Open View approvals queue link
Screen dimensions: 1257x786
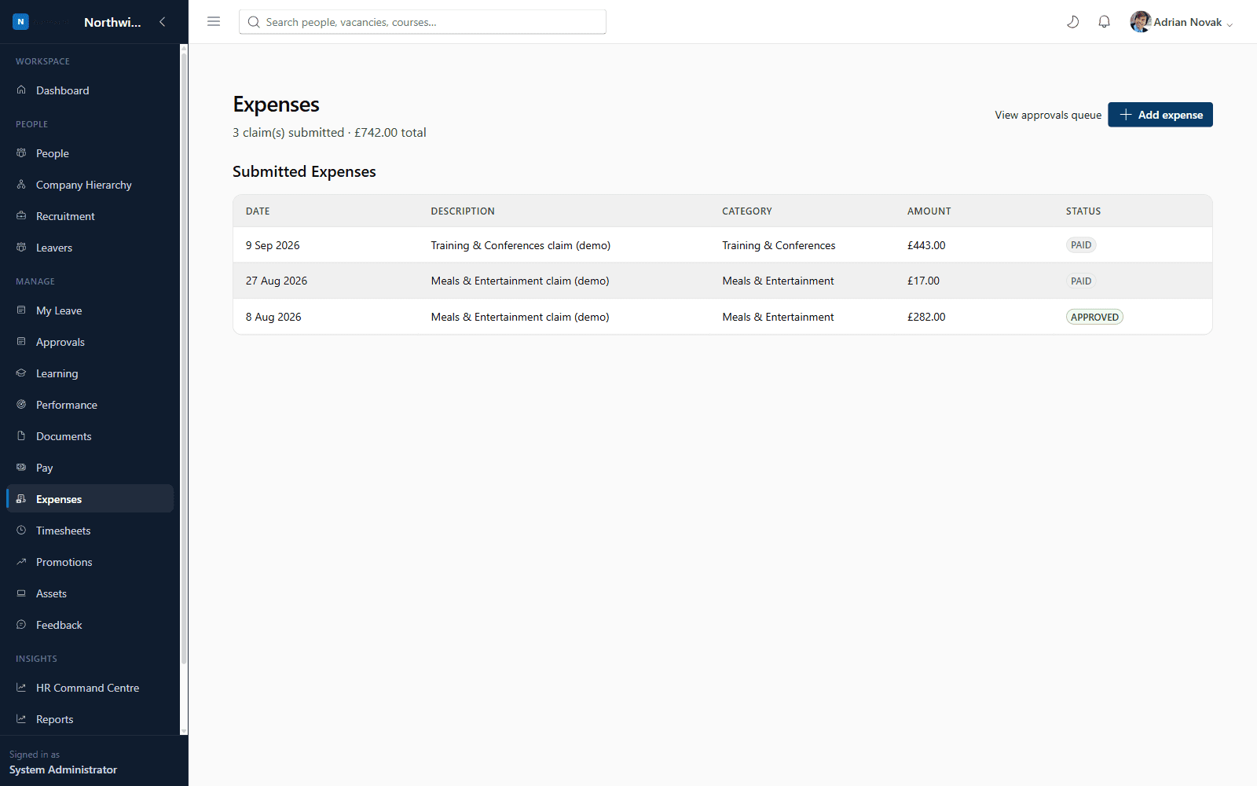[1048, 115]
